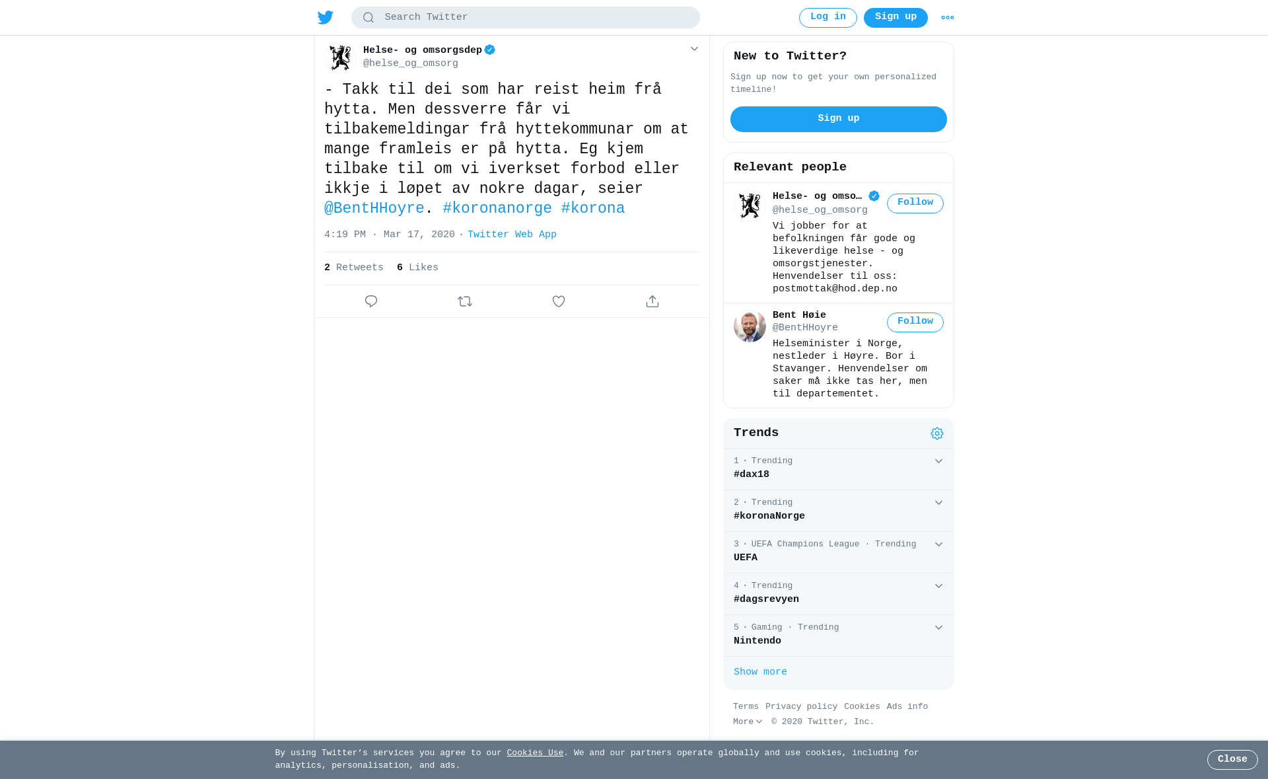Show more trends
The height and width of the screenshot is (779, 1268).
point(760,672)
